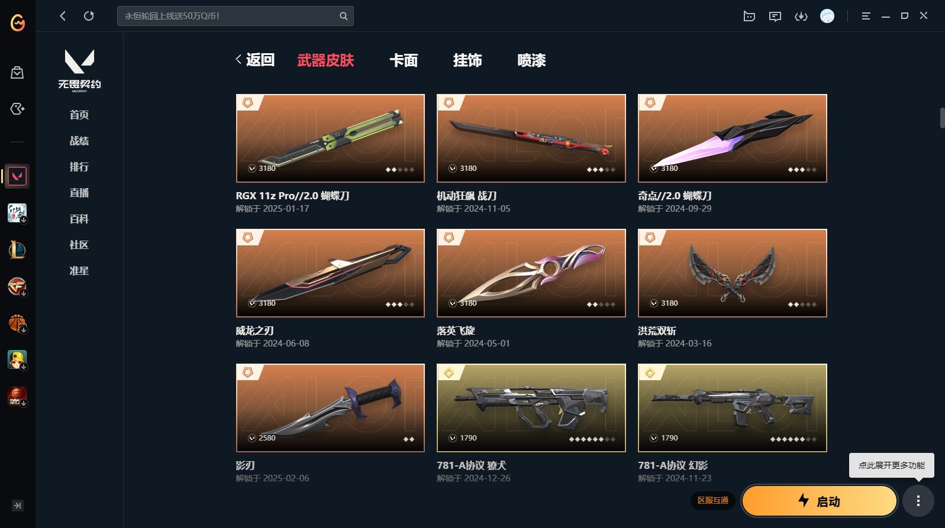Image resolution: width=945 pixels, height=528 pixels.
Task: Click the WeGame logo icon
Action: click(18, 22)
